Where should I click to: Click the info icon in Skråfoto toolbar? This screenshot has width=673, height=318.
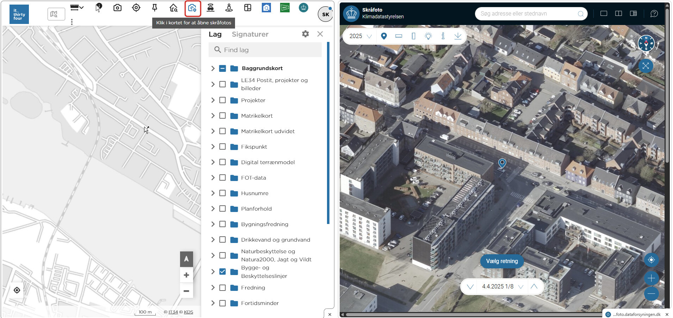tap(443, 36)
